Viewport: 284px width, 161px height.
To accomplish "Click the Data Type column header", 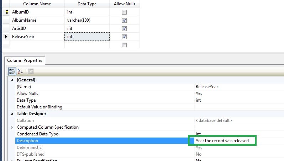I will 87,4.
